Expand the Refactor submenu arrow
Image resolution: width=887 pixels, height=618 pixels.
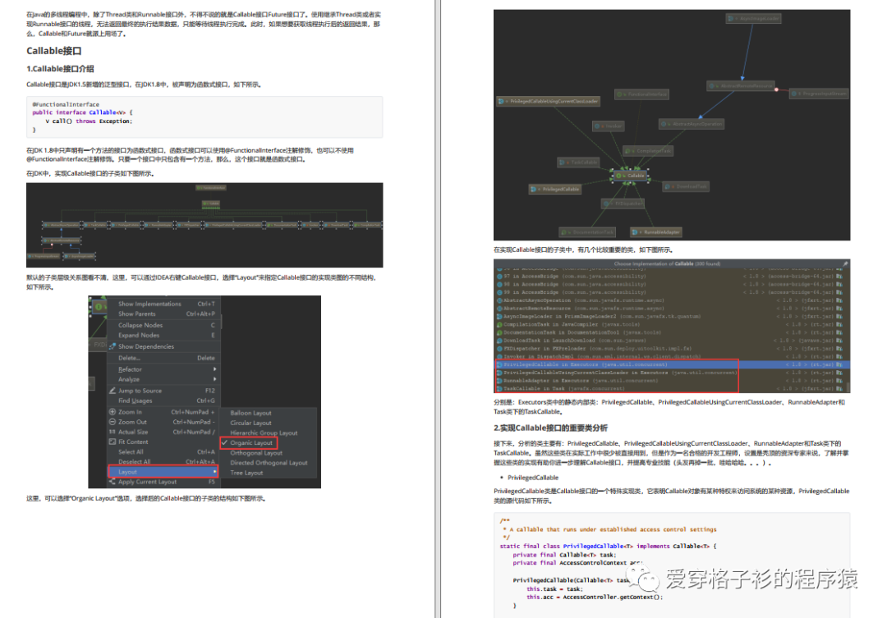click(x=214, y=369)
